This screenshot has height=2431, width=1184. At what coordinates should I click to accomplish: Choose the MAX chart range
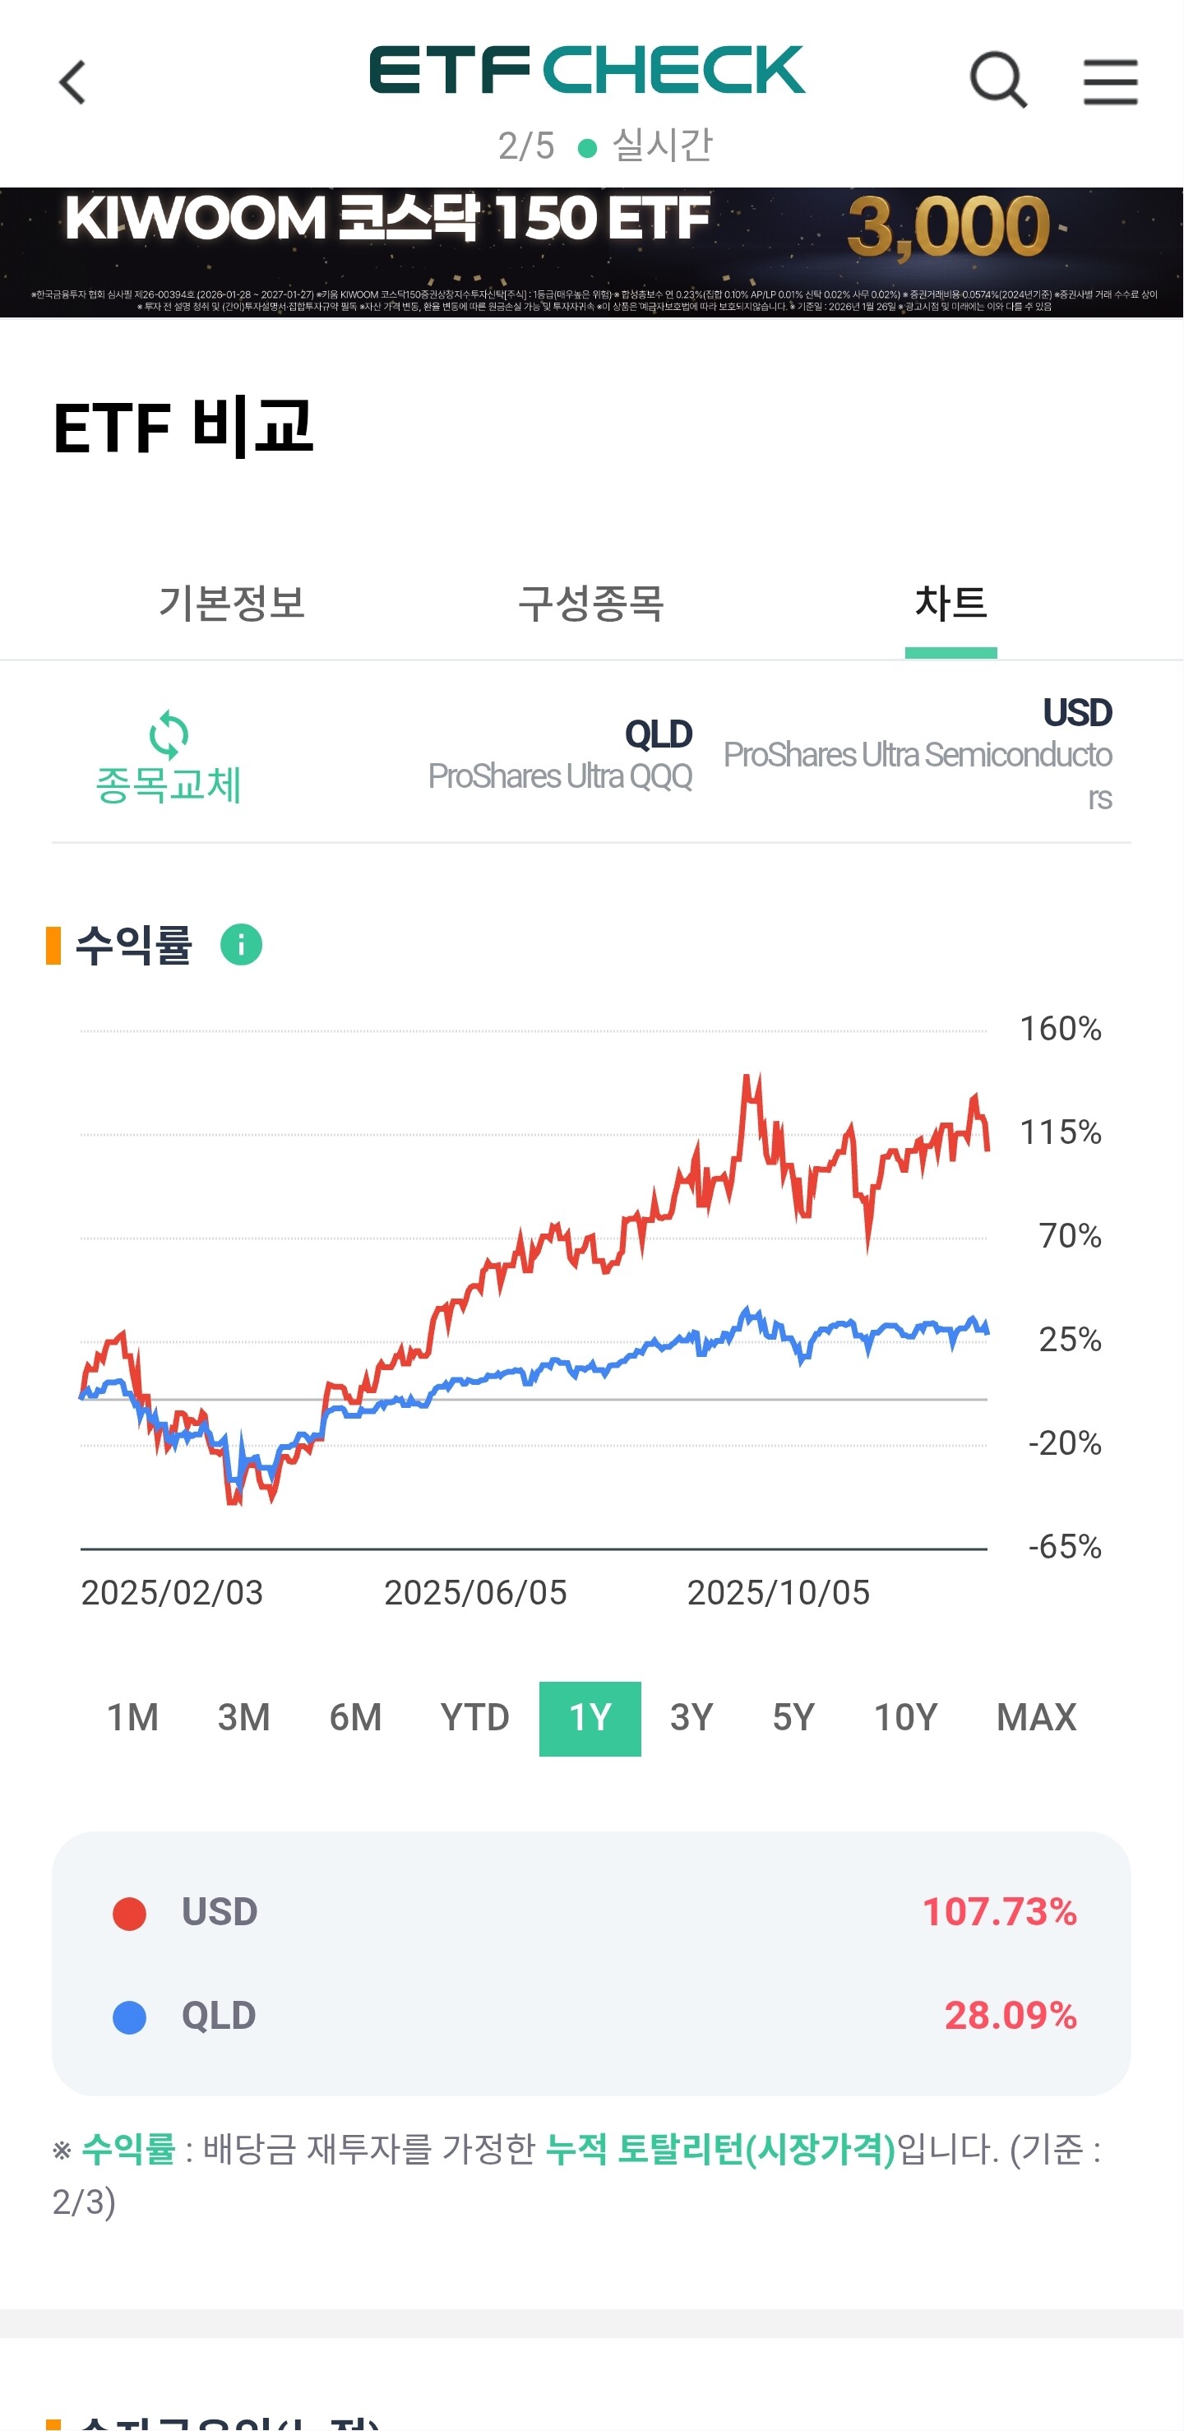click(x=1036, y=1717)
